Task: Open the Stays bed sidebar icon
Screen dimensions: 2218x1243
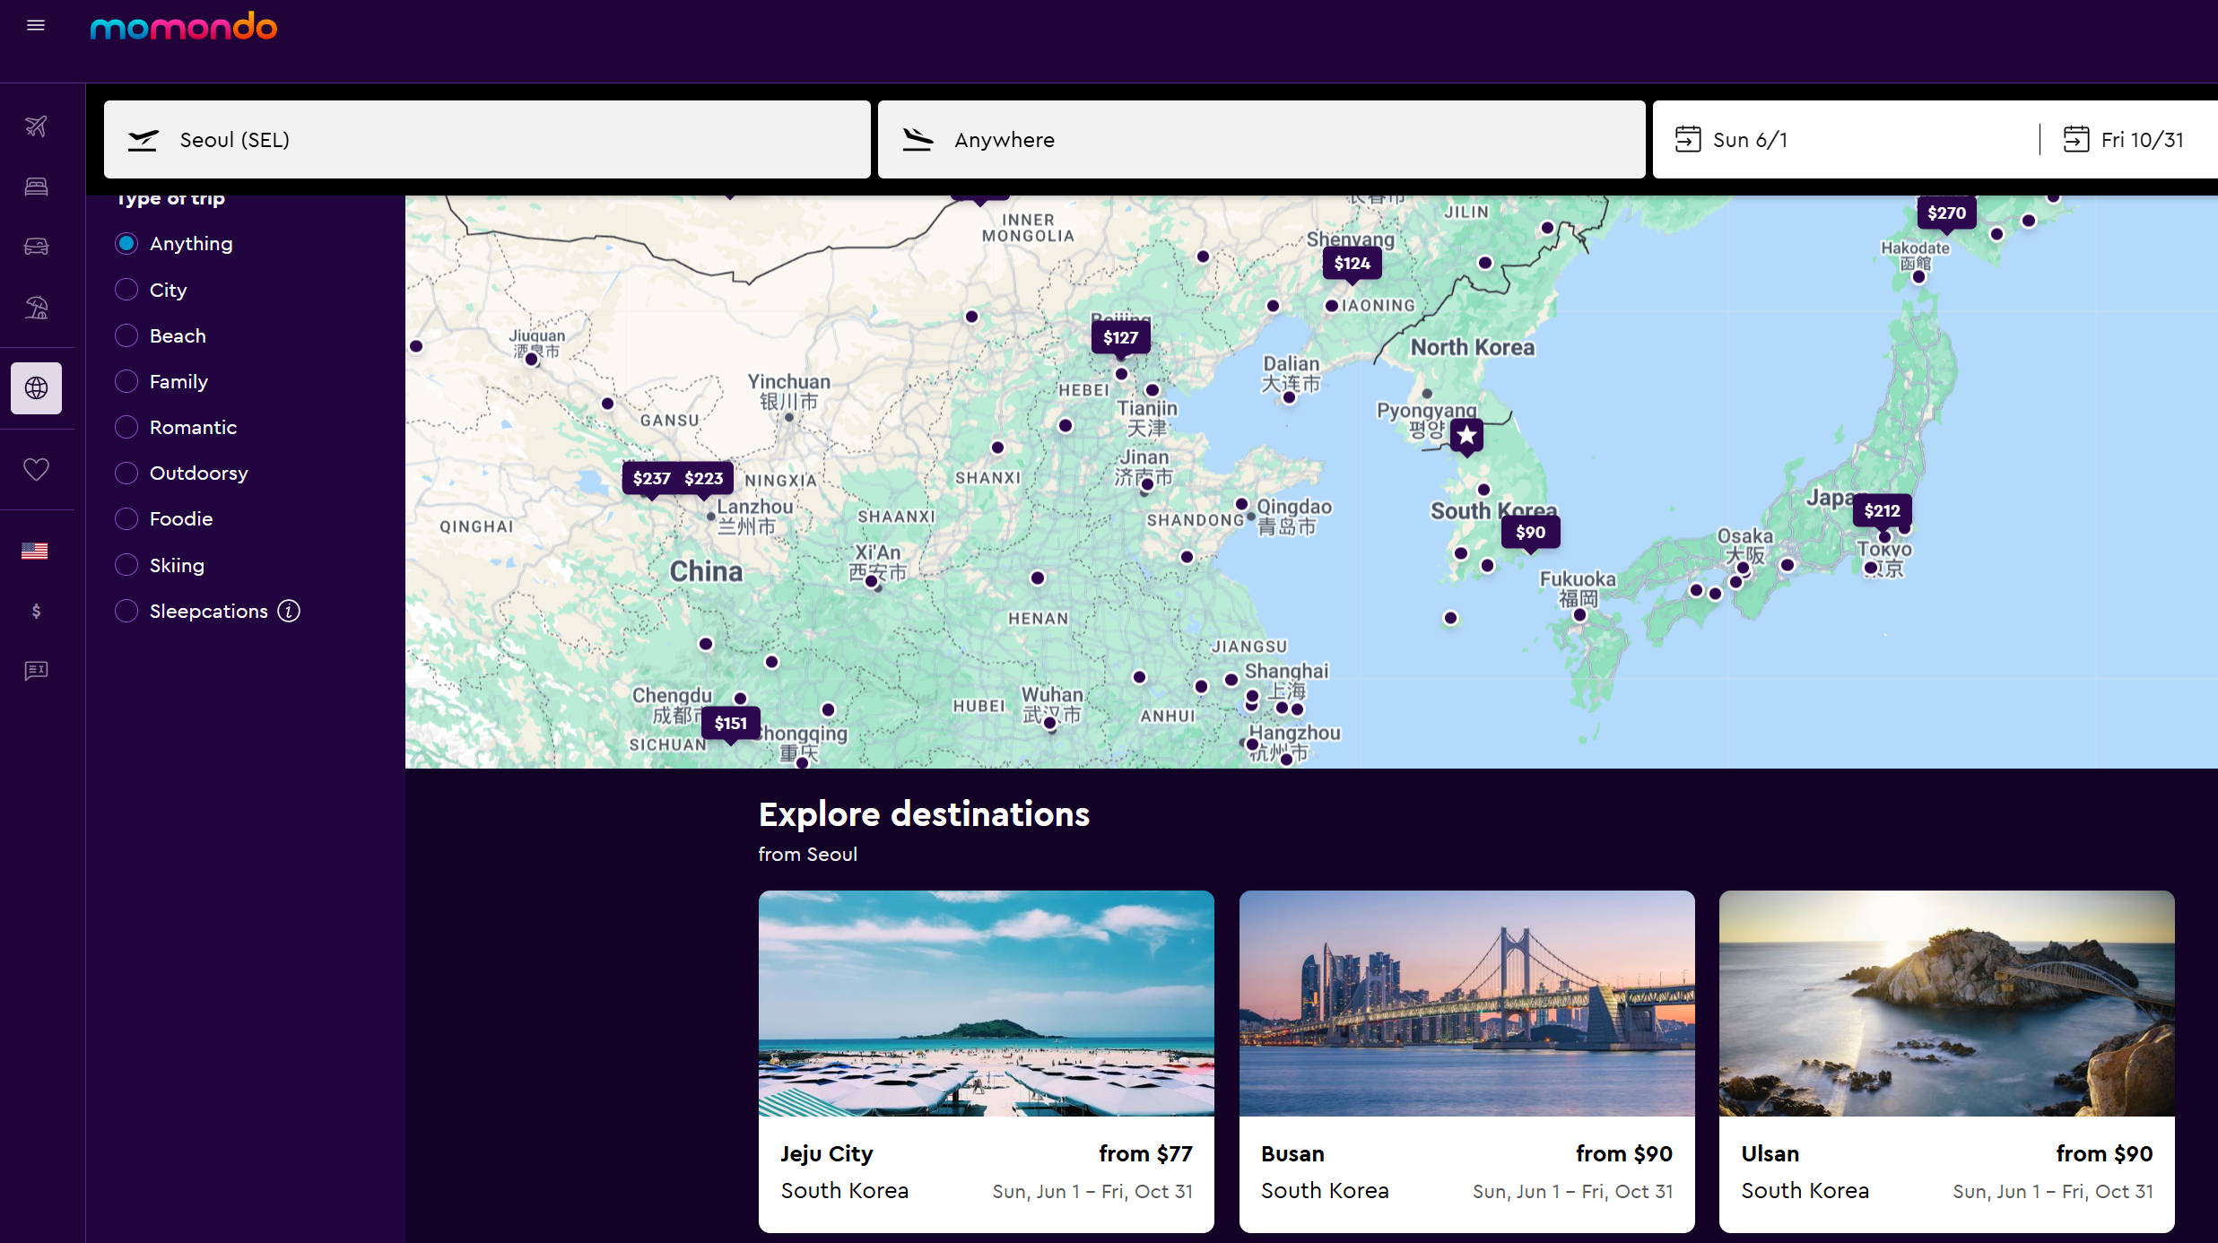Action: point(36,187)
